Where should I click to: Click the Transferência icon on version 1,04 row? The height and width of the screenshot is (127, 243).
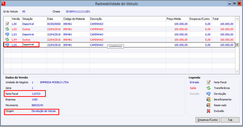click(x=7, y=40)
